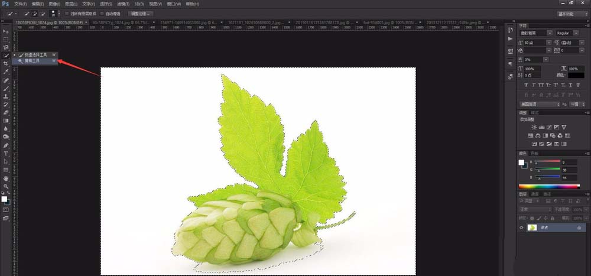
Task: Select the Lasso tool
Action: point(6,47)
